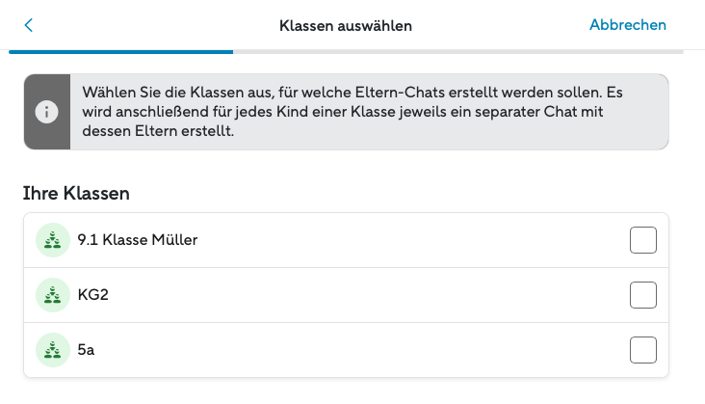Pick the '5a' class name
This screenshot has height=404, width=705.
tap(87, 349)
